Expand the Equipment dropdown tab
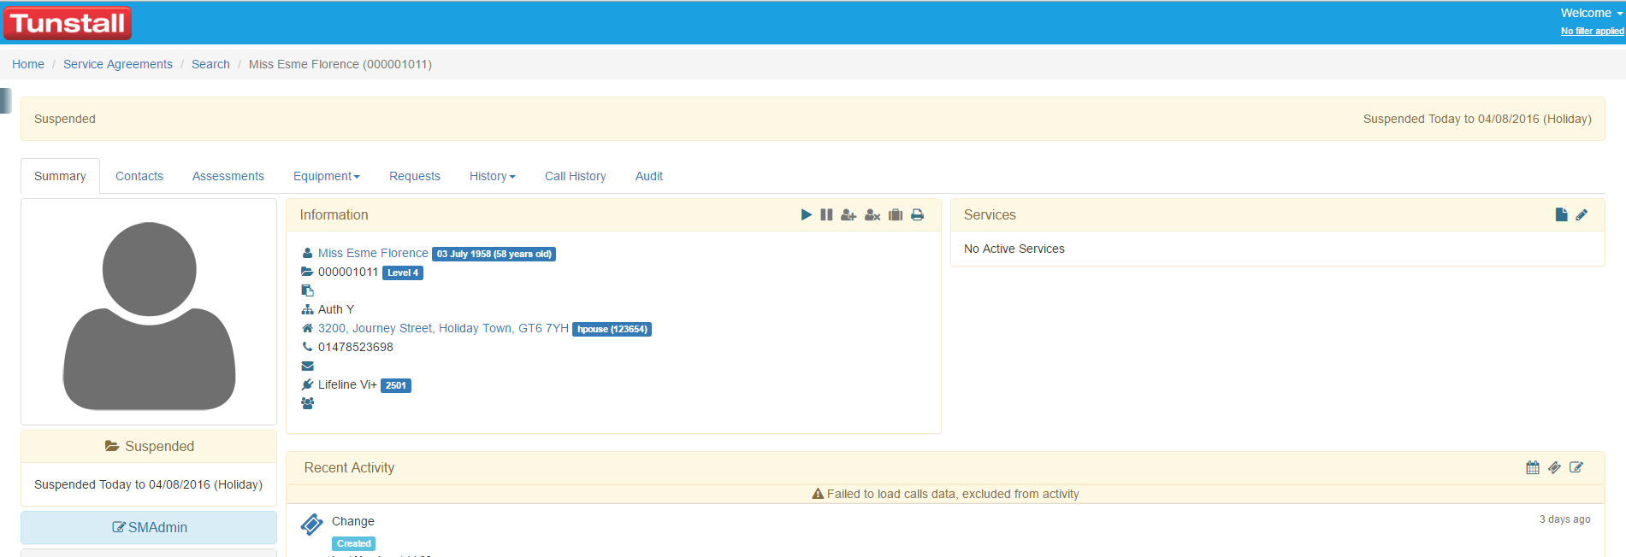Viewport: 1626px width, 557px height. click(x=326, y=176)
